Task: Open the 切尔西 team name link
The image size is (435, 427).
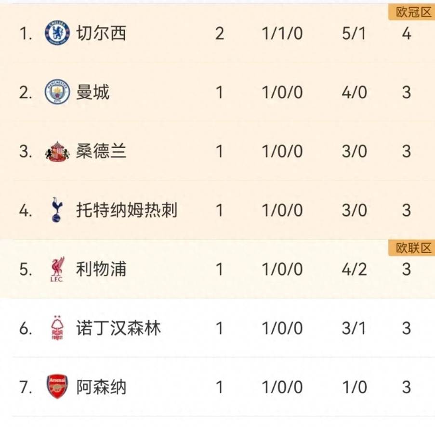Action: point(101,34)
